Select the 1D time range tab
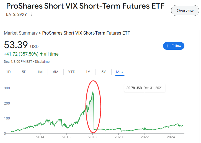 tap(8, 72)
